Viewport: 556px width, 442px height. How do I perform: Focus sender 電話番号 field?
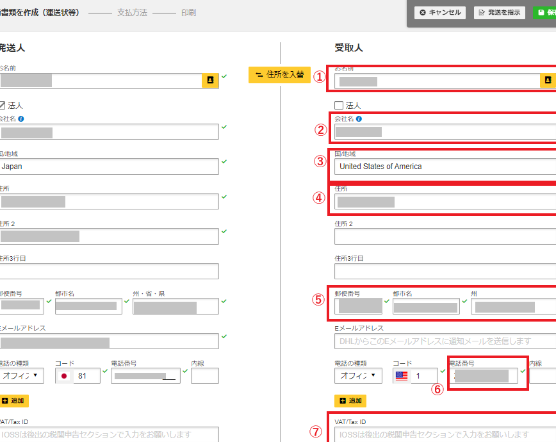click(x=146, y=375)
